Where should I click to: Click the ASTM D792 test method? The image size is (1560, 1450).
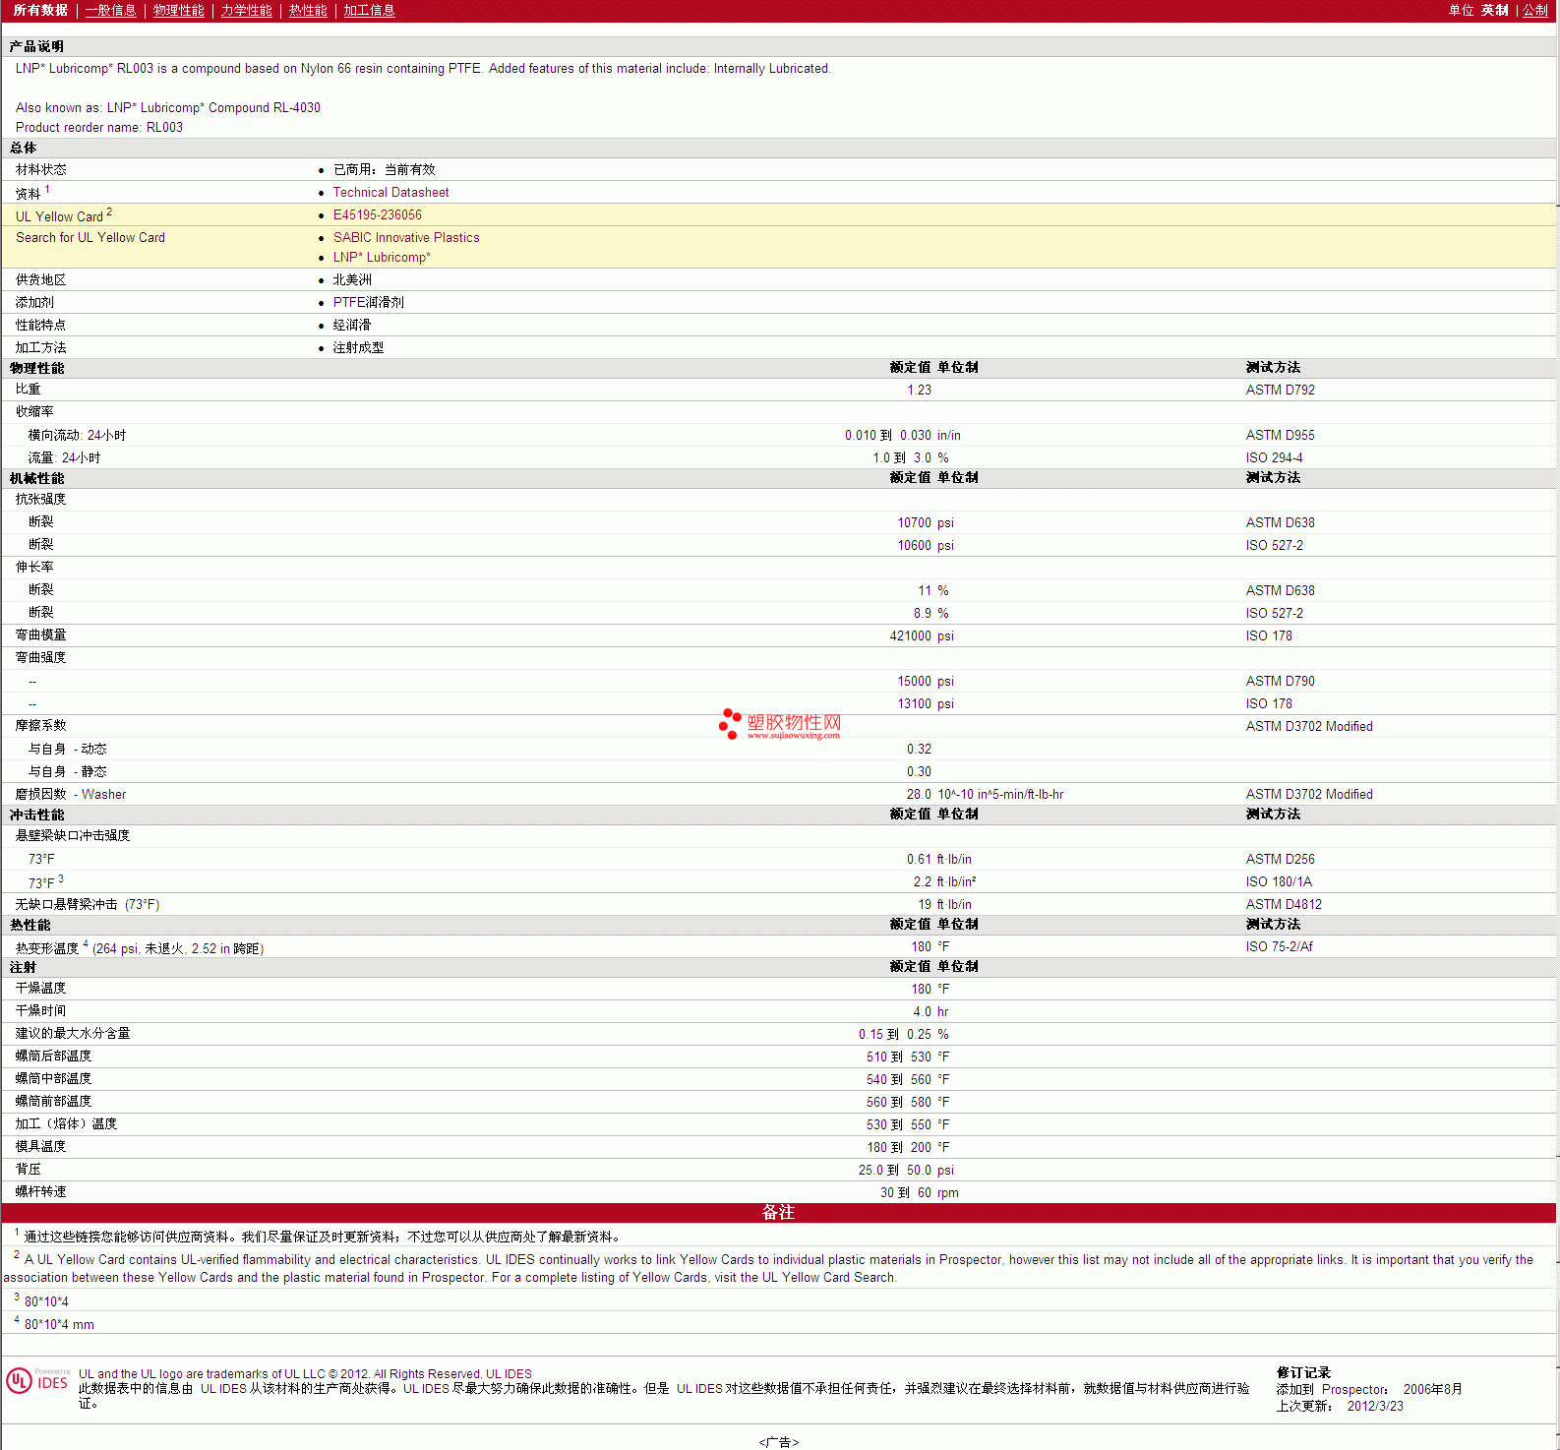(1280, 391)
